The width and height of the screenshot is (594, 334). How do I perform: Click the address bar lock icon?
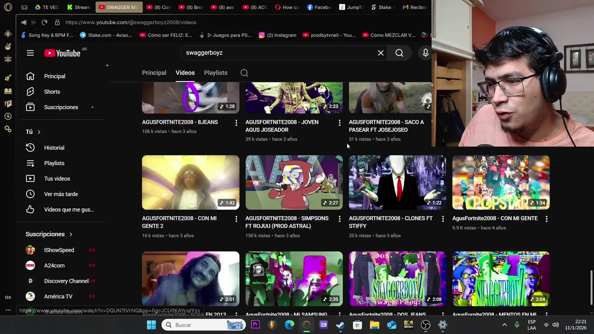(57, 22)
